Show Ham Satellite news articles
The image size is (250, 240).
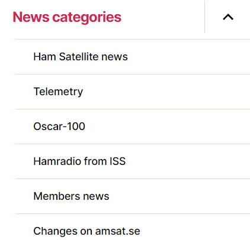pos(81,57)
